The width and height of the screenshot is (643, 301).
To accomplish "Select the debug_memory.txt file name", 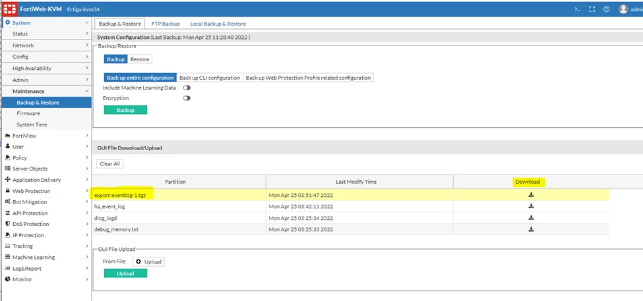I will [x=117, y=230].
